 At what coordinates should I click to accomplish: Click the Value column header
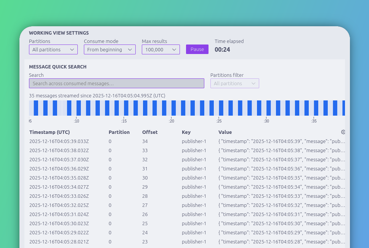coord(225,132)
